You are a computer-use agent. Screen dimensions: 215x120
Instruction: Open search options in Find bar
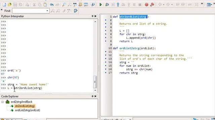(x=76, y=11)
